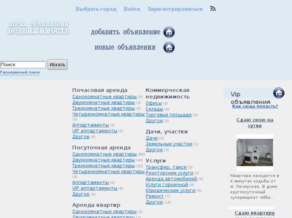The image size is (292, 218).
Task: Open the kitchen photo thumbnail of VIP listing
Action: (255, 152)
